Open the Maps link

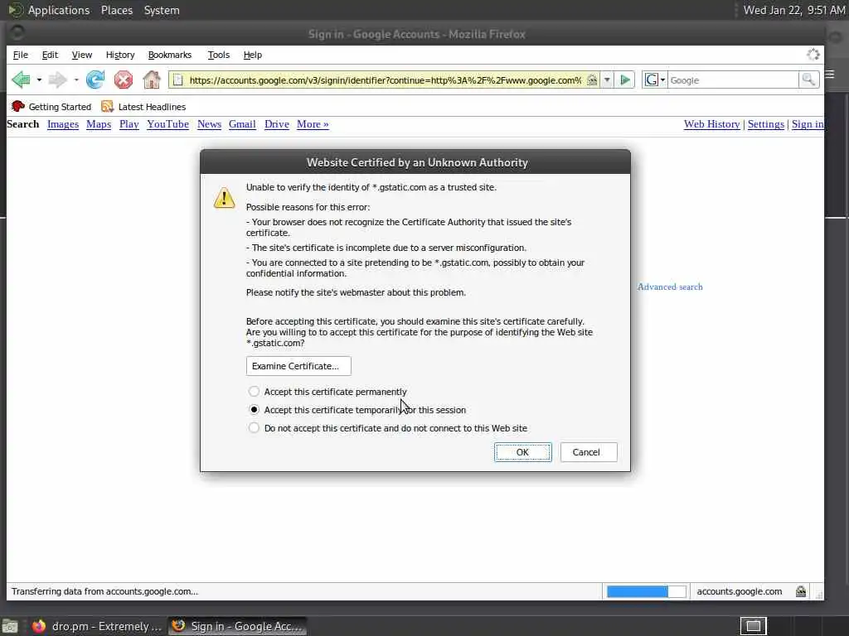pyautogui.click(x=99, y=124)
